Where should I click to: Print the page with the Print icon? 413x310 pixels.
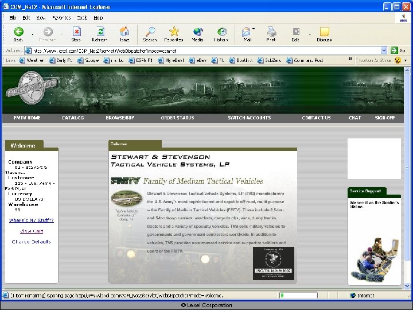coord(271,32)
